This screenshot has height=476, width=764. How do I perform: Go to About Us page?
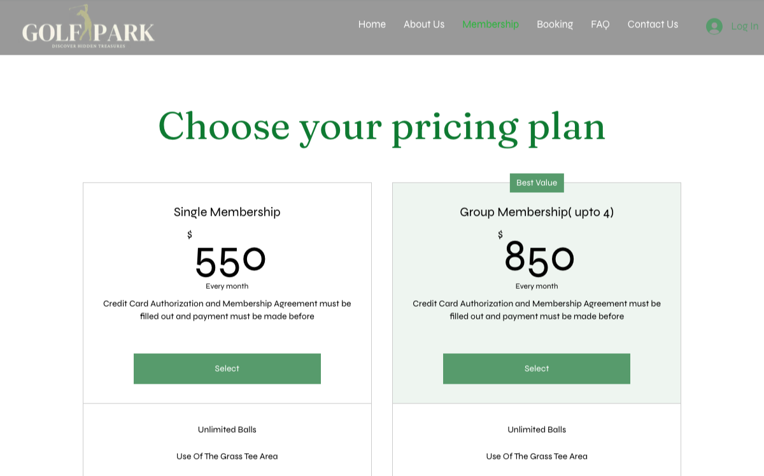[424, 24]
